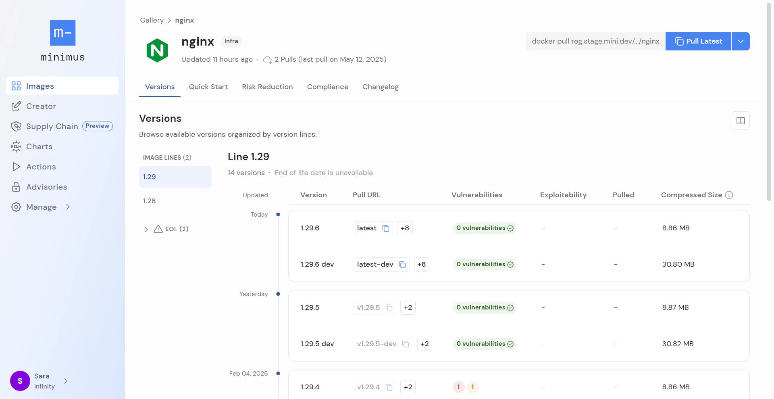
Task: Click the Pull Latest button
Action: click(698, 41)
